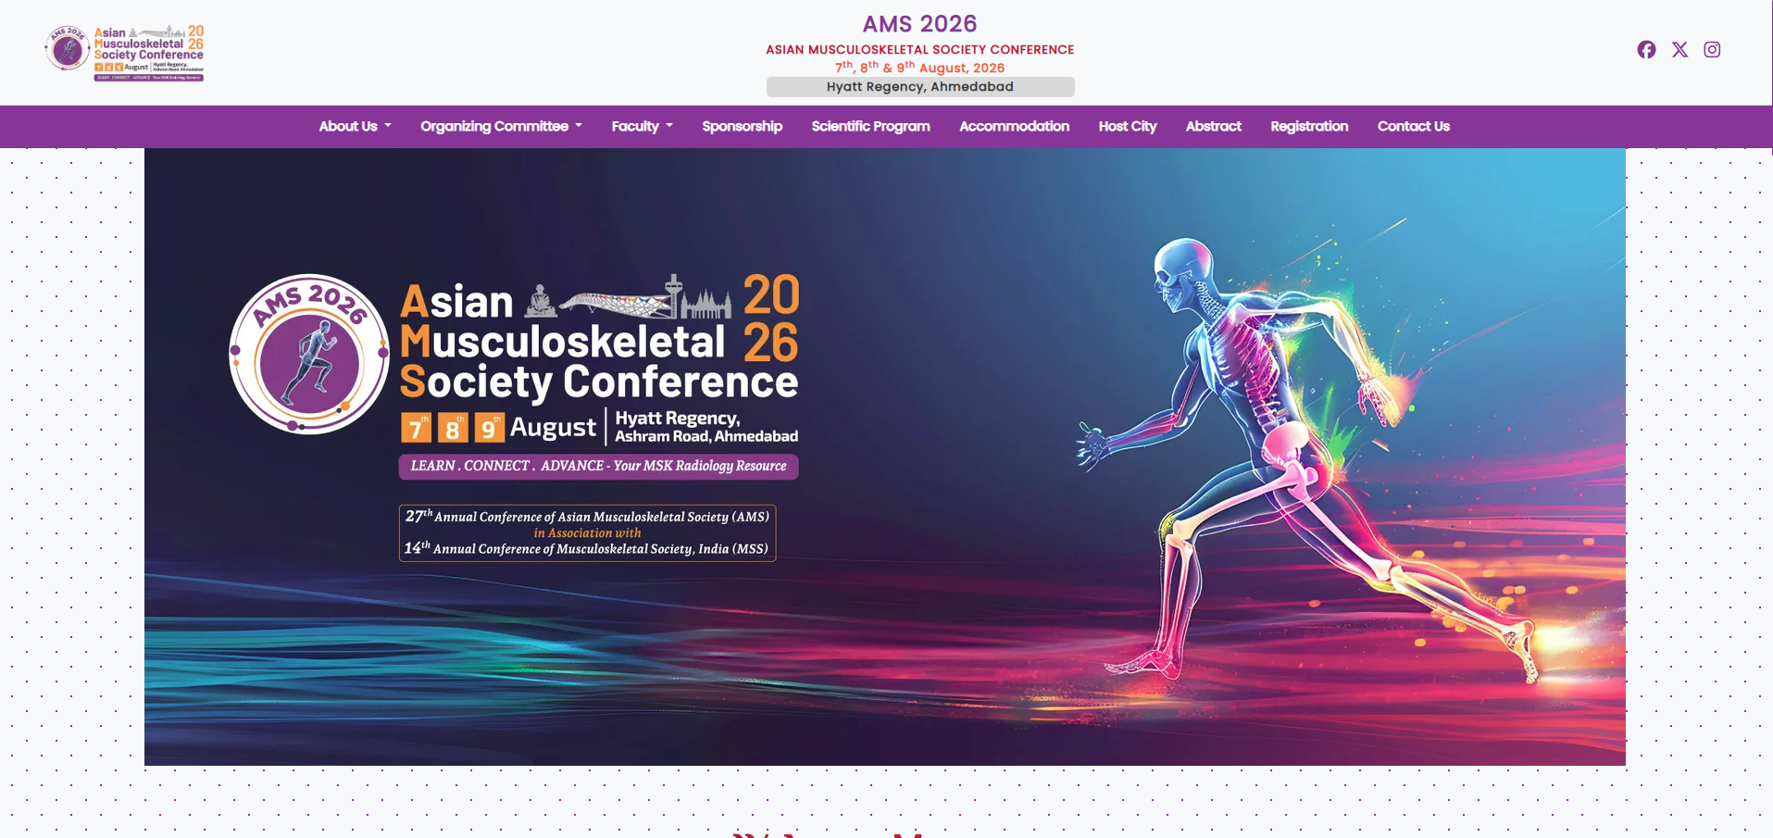Navigate to Host City
The image size is (1773, 838).
pyautogui.click(x=1127, y=127)
